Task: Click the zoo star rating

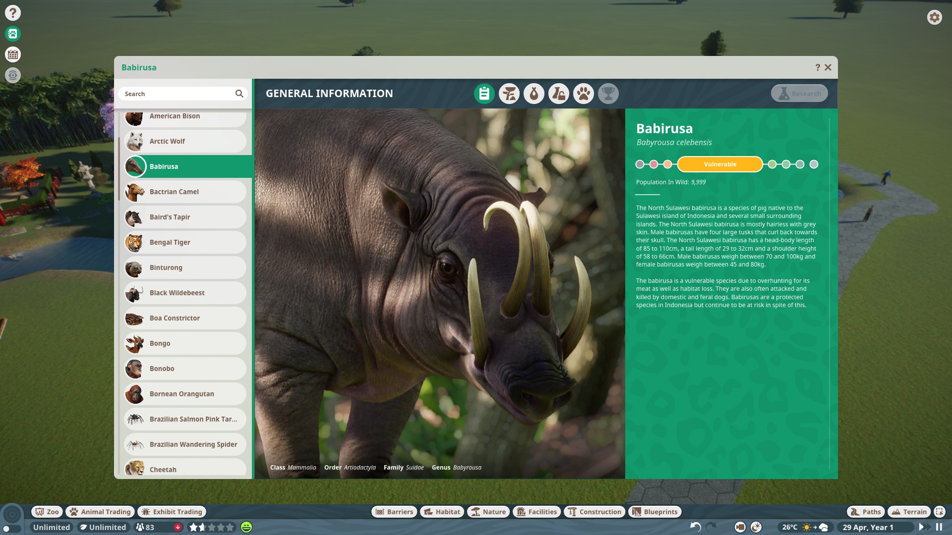Action: pyautogui.click(x=212, y=527)
